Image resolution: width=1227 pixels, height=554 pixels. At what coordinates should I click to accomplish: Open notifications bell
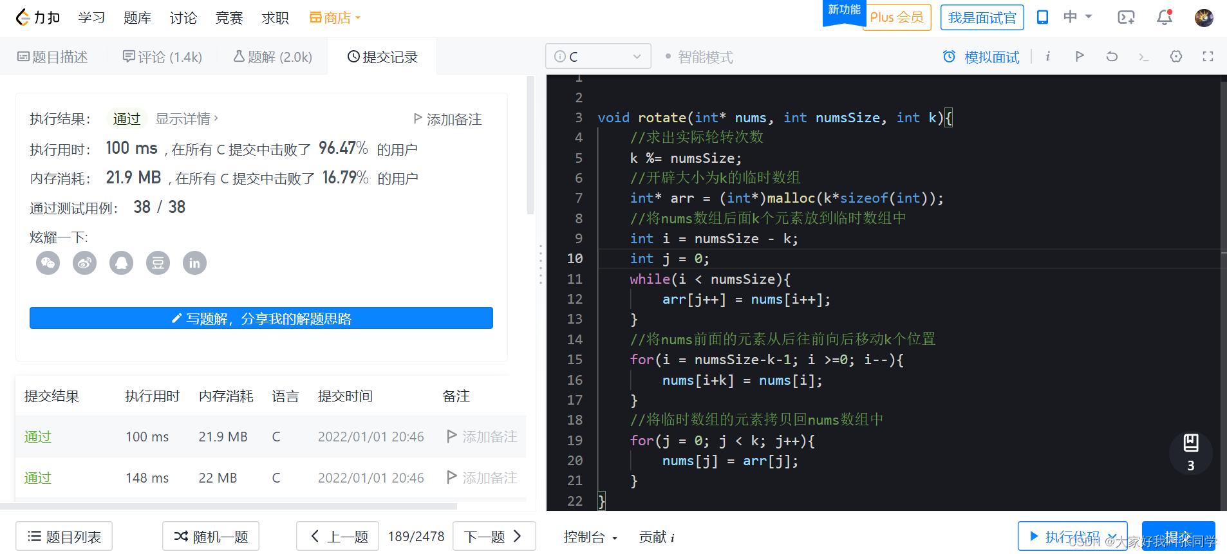(1165, 17)
